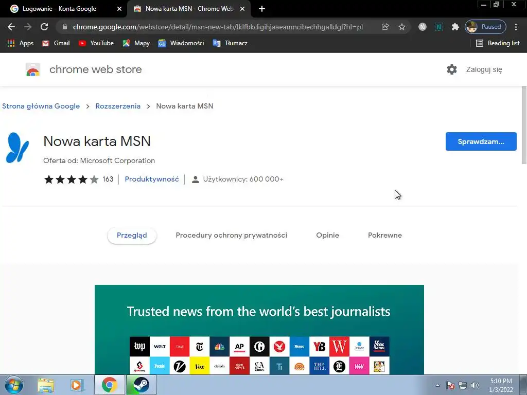Click the address bar URL field
The image size is (527, 395).
[x=218, y=27]
